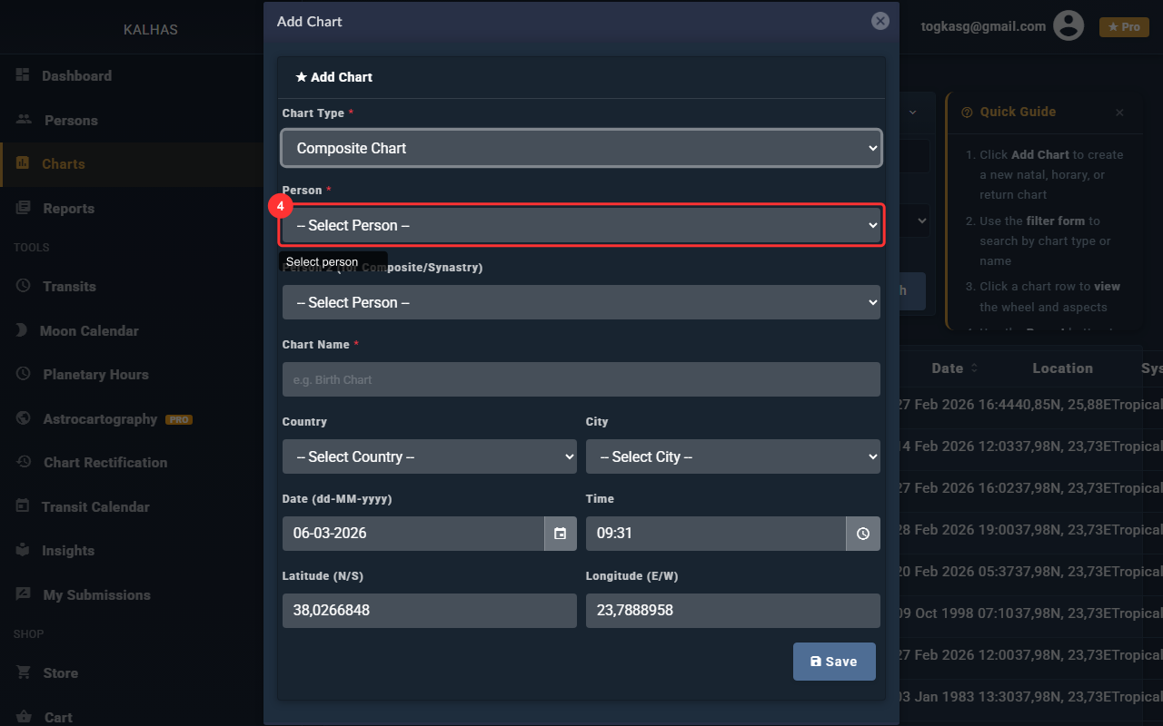Click the Astrocartography globe icon
Image resolution: width=1163 pixels, height=726 pixels.
coord(24,418)
